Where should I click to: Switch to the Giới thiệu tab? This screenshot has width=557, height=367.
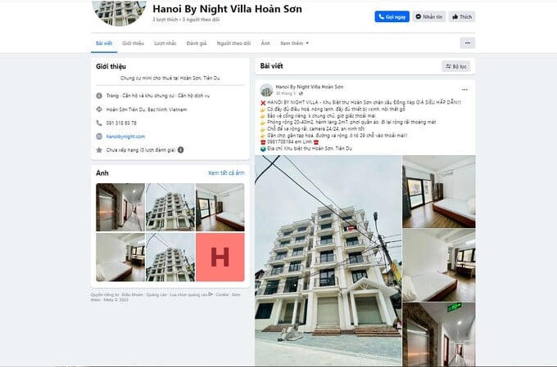[x=134, y=43]
